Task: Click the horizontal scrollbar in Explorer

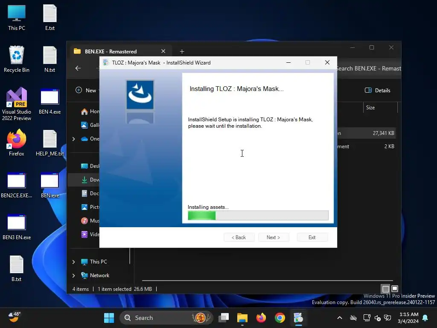Action: (x=267, y=280)
